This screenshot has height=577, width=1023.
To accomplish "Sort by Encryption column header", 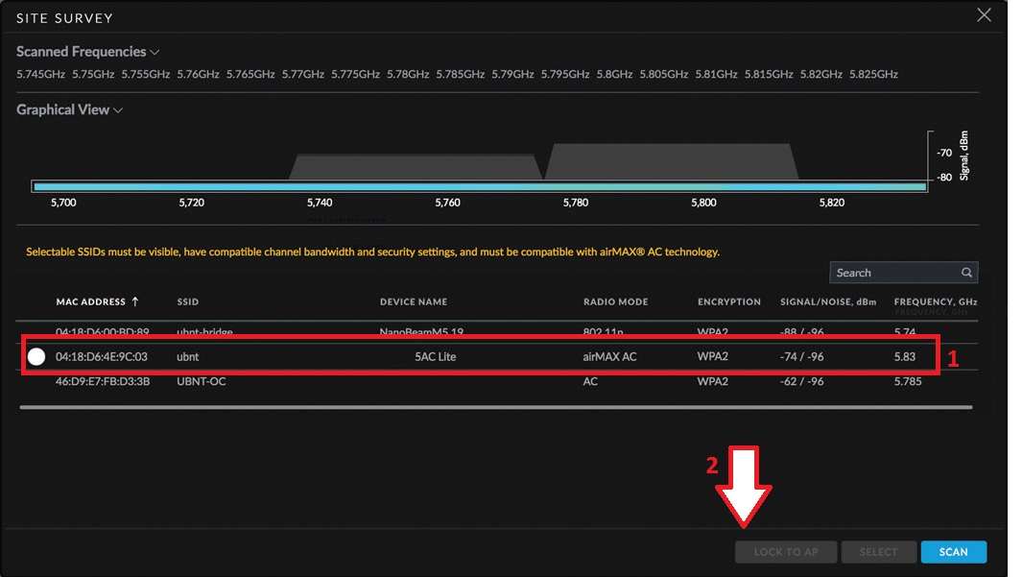I will tap(728, 302).
